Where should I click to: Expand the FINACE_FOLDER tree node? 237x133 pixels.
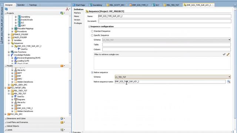point(9,34)
